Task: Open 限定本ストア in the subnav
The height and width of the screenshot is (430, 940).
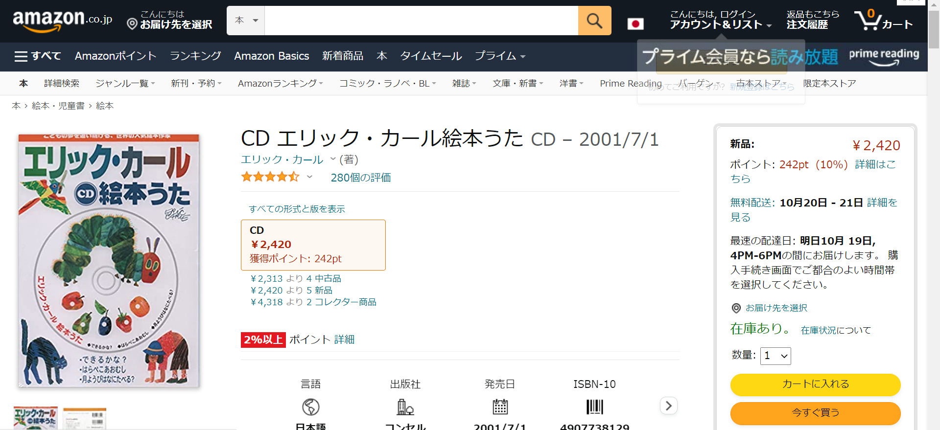Action: [x=829, y=84]
